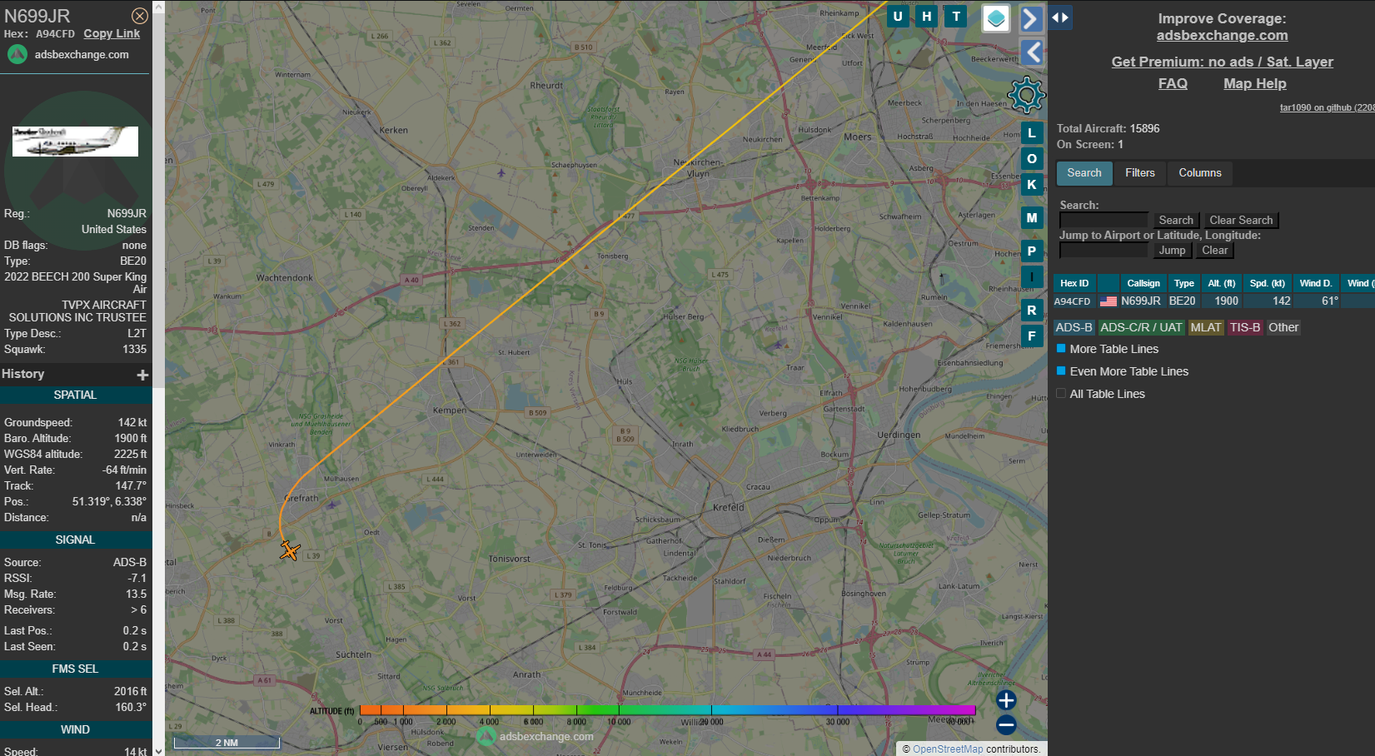Toggle the O map button
Viewport: 1375px width, 756px height.
(1032, 159)
